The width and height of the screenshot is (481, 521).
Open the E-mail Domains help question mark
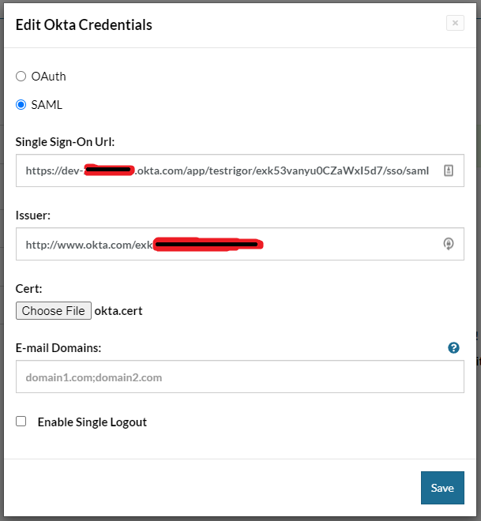coord(454,347)
